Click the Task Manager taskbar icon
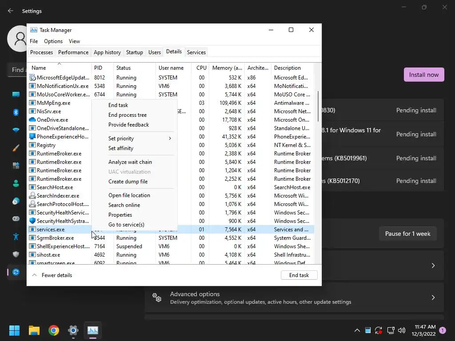This screenshot has width=455, height=341. (x=93, y=330)
